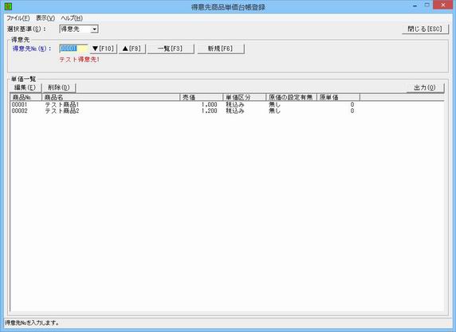The height and width of the screenshot is (332, 456).
Task: Open the ファイル(F) menu
Action: tap(18, 18)
